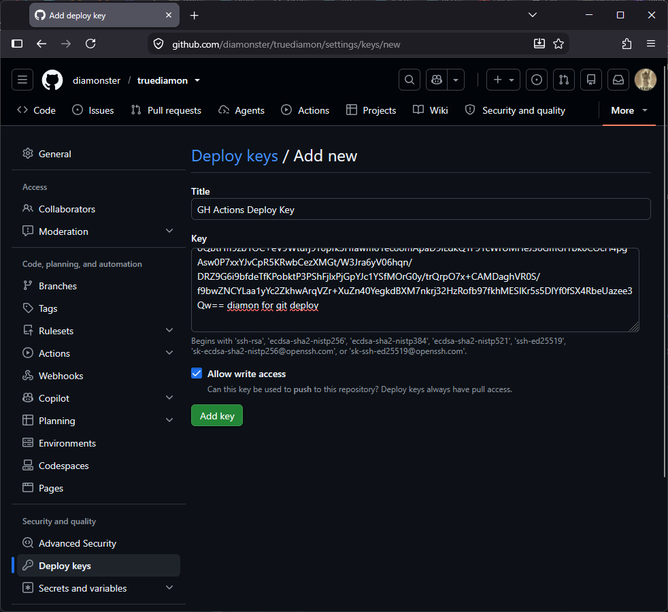Viewport: 668px width, 612px height.
Task: Open Webhooks settings
Action: [98, 376]
